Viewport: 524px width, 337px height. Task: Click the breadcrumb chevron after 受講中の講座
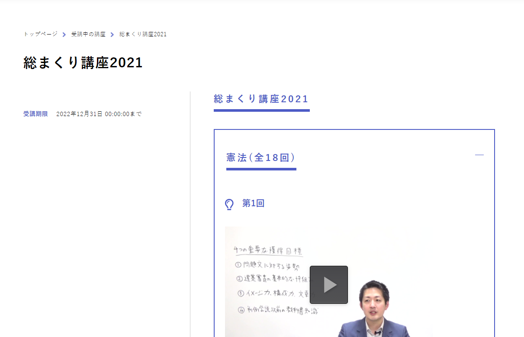tap(113, 35)
